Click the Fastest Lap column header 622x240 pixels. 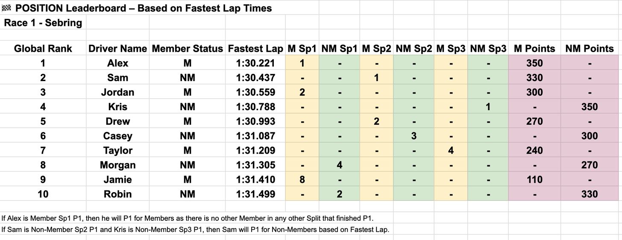(x=255, y=49)
